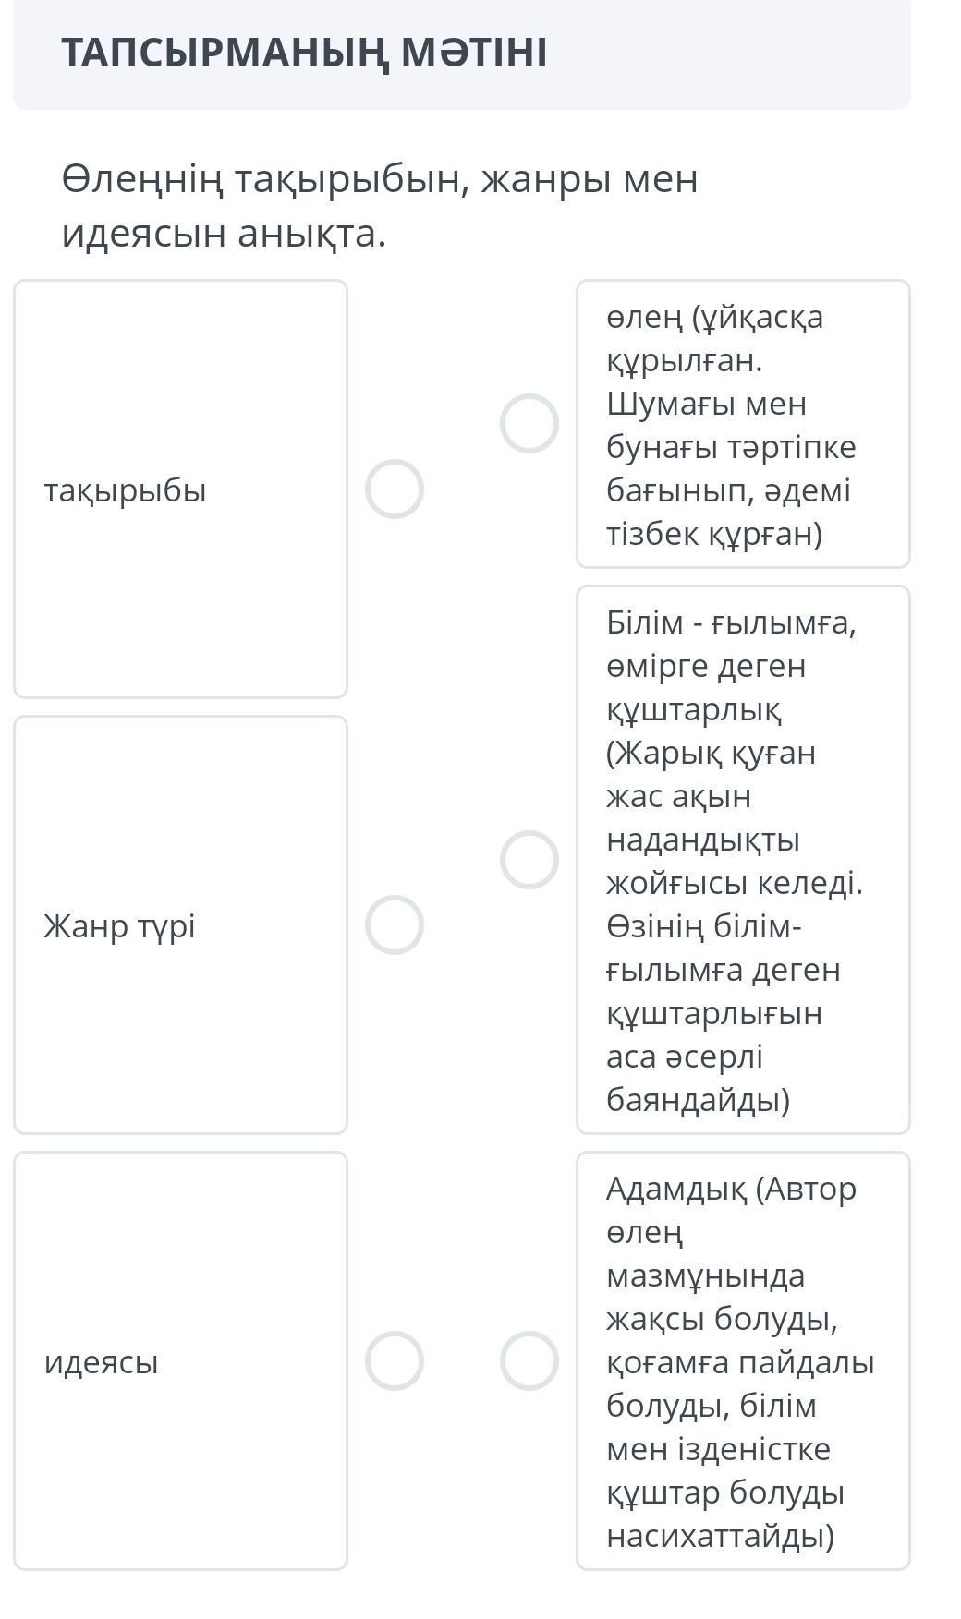Click the word тақырыбы in the left column
The image size is (961, 1619).
(x=126, y=490)
